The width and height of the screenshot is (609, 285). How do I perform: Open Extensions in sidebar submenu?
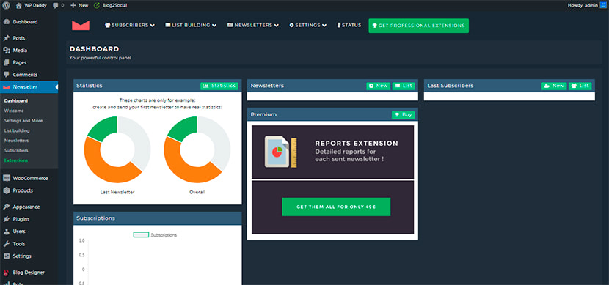(x=16, y=160)
